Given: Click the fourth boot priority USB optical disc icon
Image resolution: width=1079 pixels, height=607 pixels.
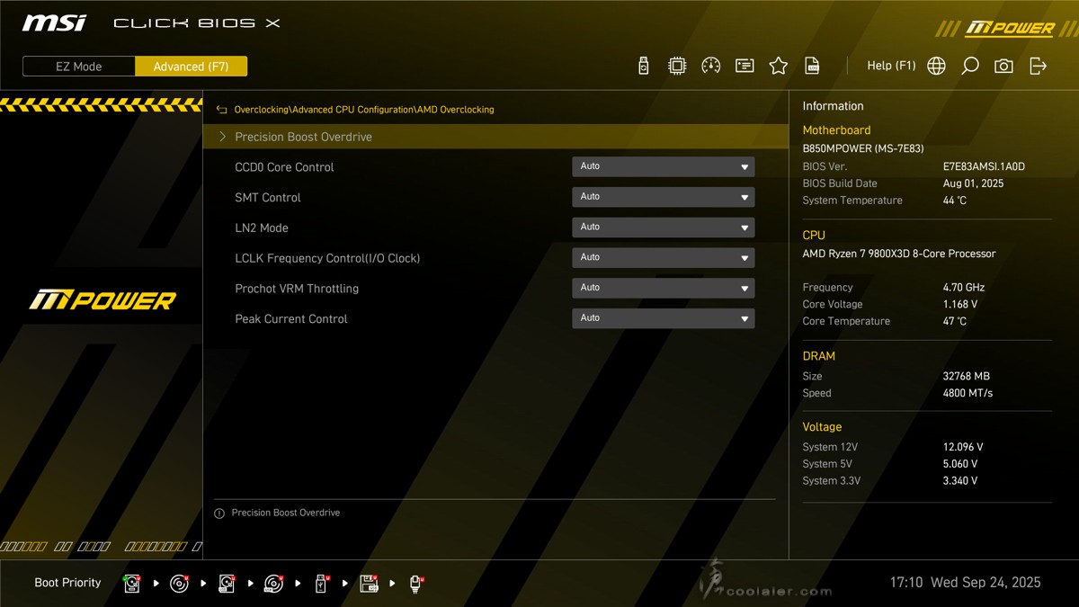Looking at the screenshot, I should [x=274, y=584].
